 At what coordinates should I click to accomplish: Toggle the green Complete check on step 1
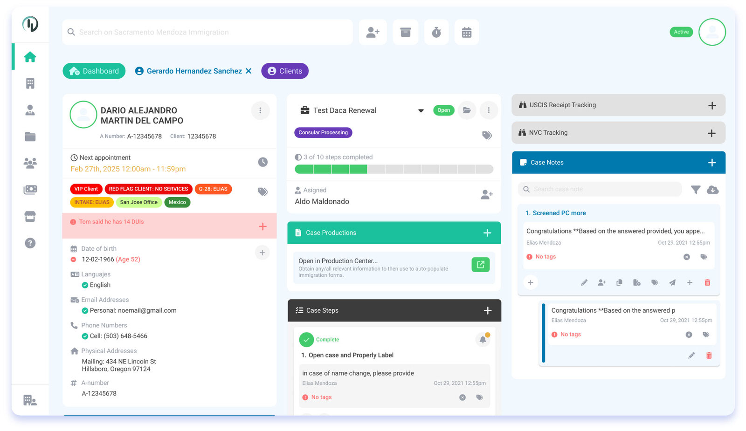point(306,340)
